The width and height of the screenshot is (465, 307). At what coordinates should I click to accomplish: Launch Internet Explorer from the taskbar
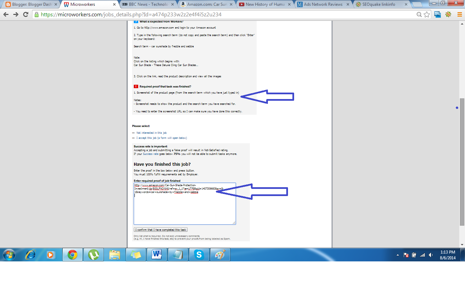coord(31,255)
